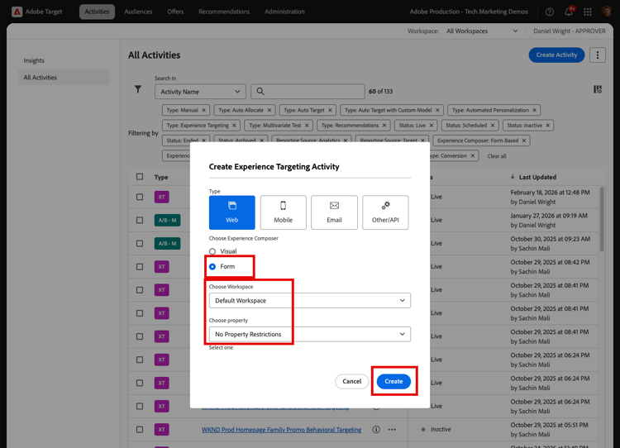The width and height of the screenshot is (620, 448).
Task: Open the Choose property dropdown
Action: click(310, 334)
